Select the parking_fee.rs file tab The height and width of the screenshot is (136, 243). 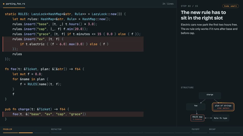[14, 4]
